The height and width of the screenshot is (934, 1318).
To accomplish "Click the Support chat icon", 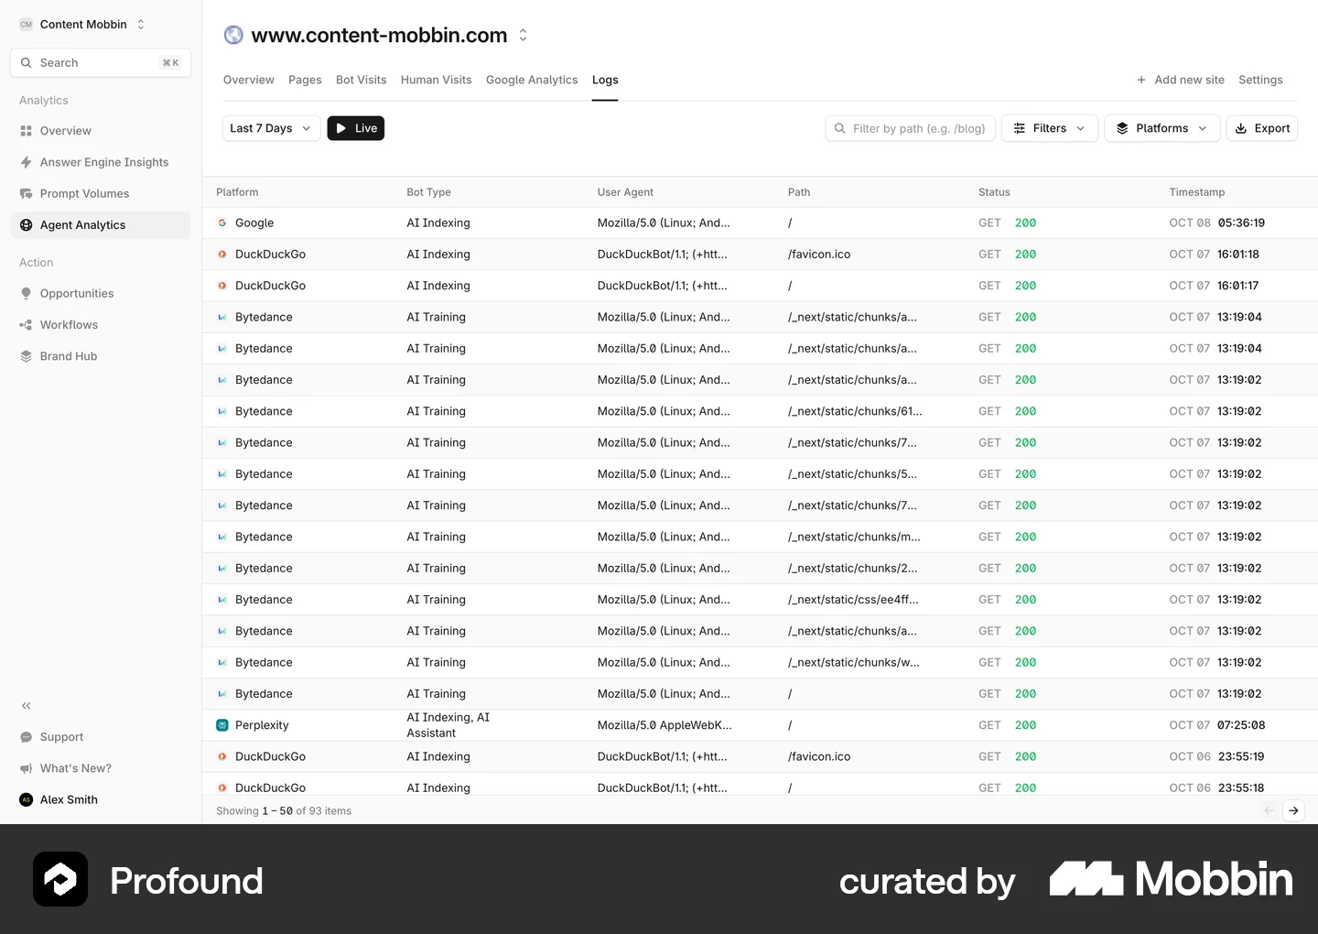I will pos(27,737).
